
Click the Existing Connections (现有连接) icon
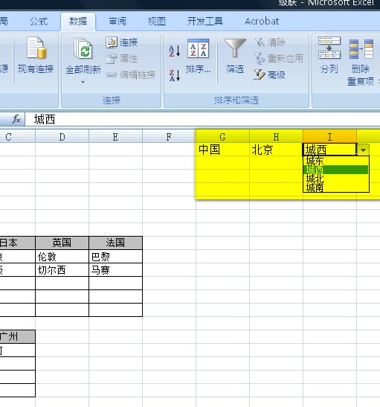click(36, 48)
